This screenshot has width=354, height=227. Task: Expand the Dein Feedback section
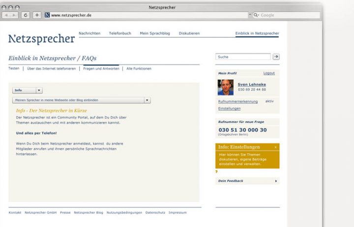[276, 181]
